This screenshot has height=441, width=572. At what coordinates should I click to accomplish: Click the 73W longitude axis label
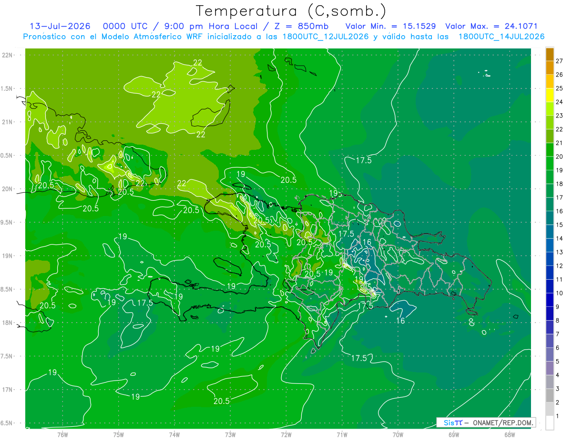(230, 434)
